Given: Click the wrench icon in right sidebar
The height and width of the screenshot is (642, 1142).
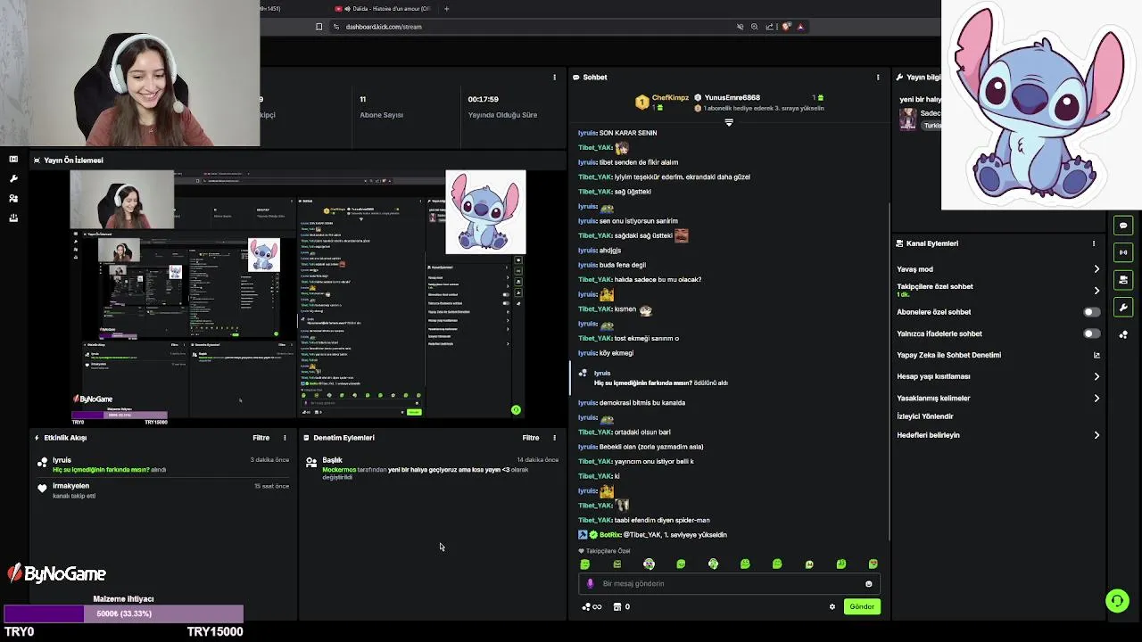Looking at the screenshot, I should [x=1123, y=308].
